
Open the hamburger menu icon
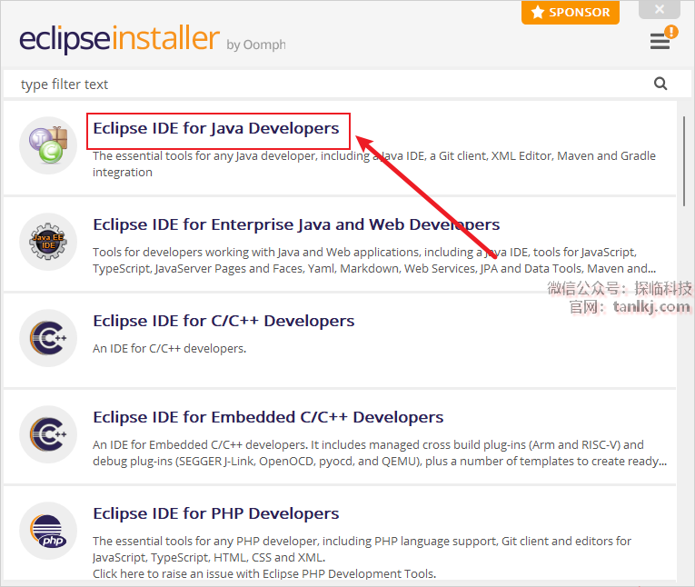(x=660, y=41)
